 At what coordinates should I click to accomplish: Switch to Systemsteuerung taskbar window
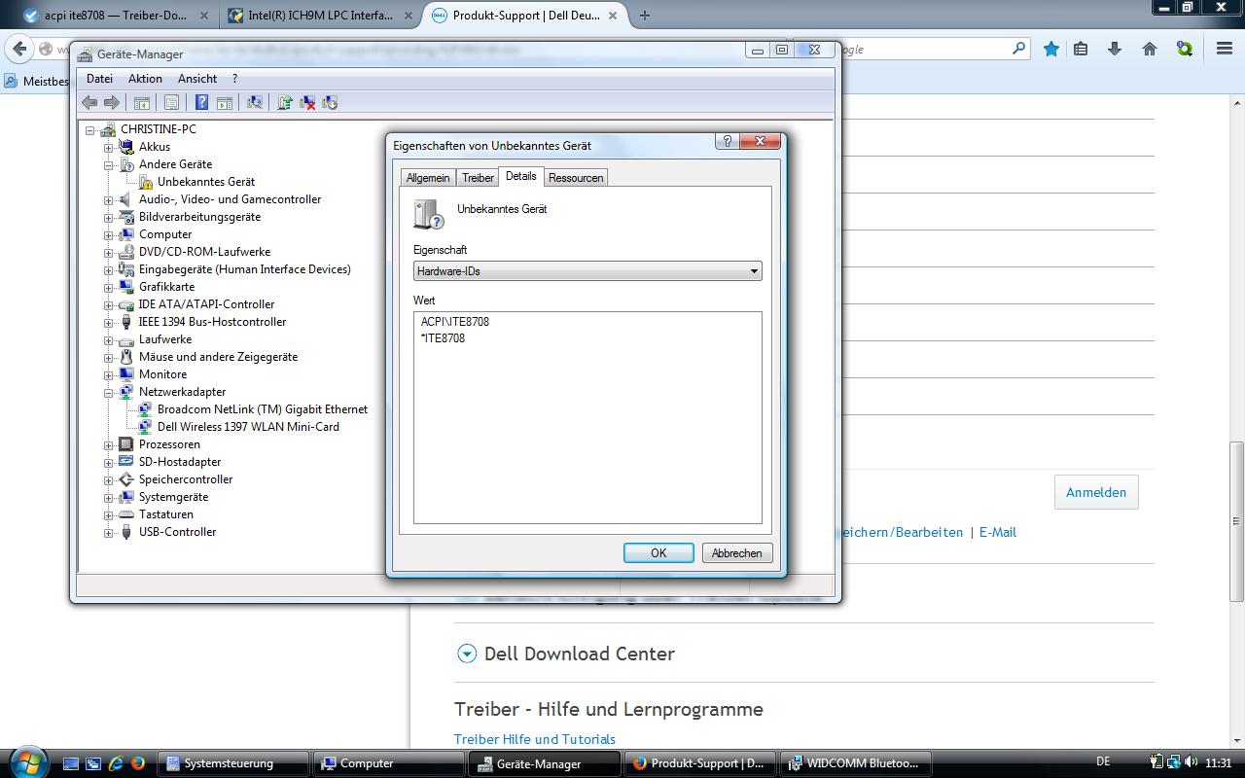click(x=233, y=763)
